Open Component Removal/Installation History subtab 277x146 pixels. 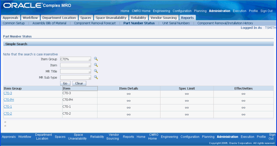225,23
